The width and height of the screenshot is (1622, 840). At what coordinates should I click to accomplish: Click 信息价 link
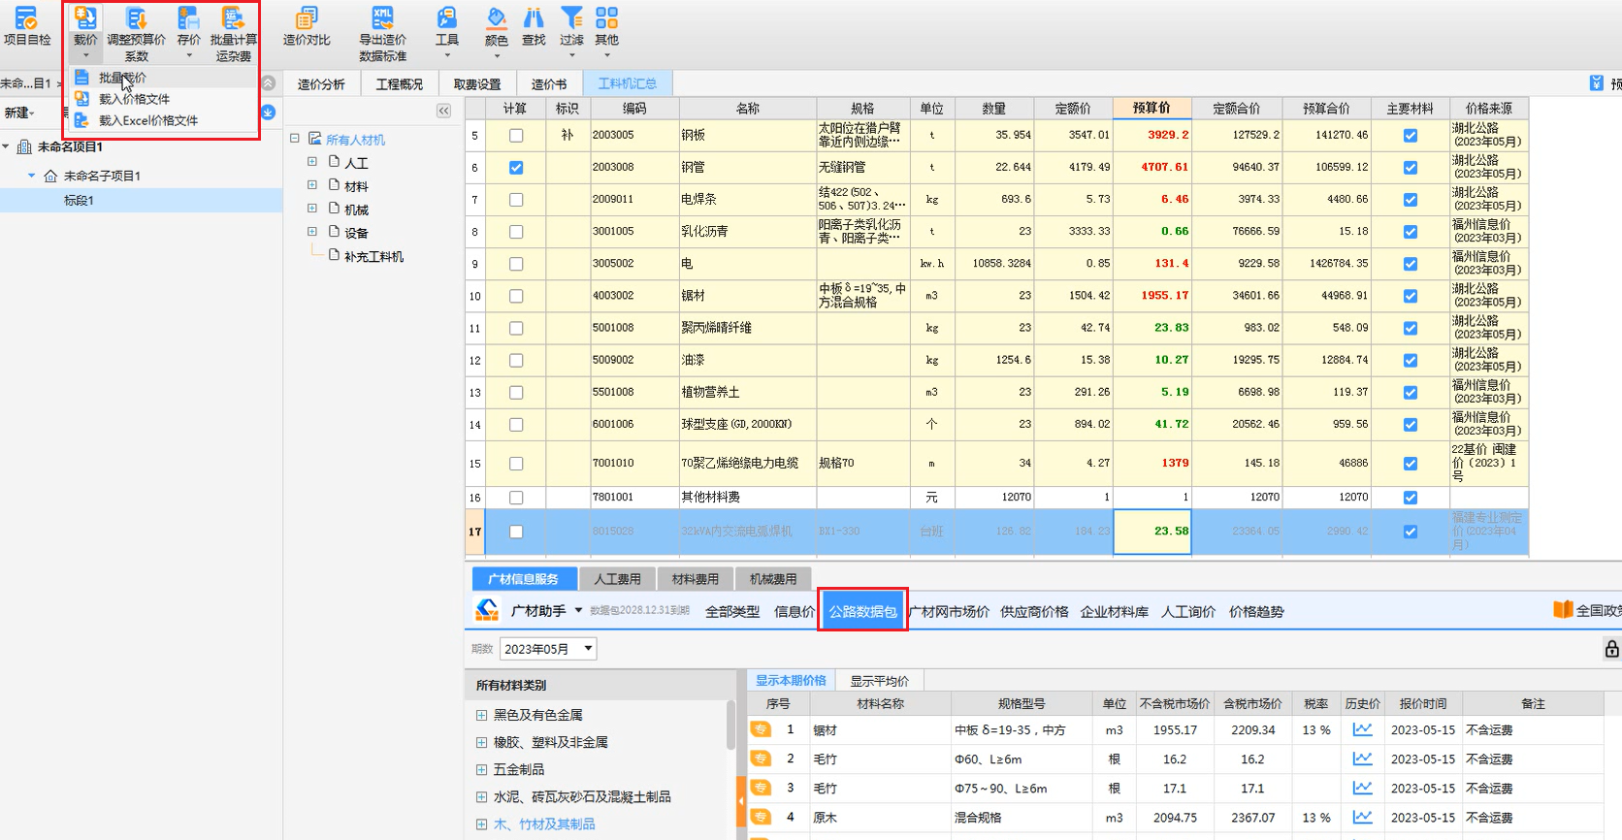point(795,611)
